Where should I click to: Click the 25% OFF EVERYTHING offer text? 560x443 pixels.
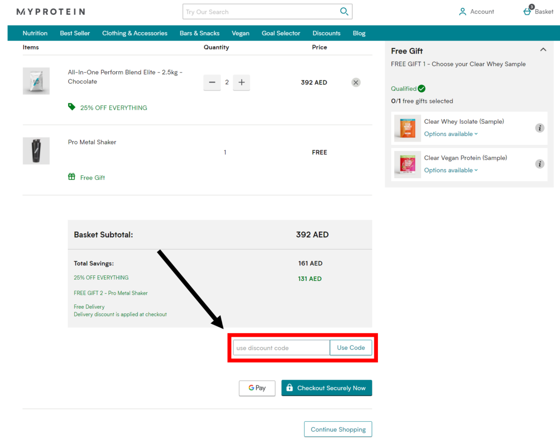[x=114, y=107]
